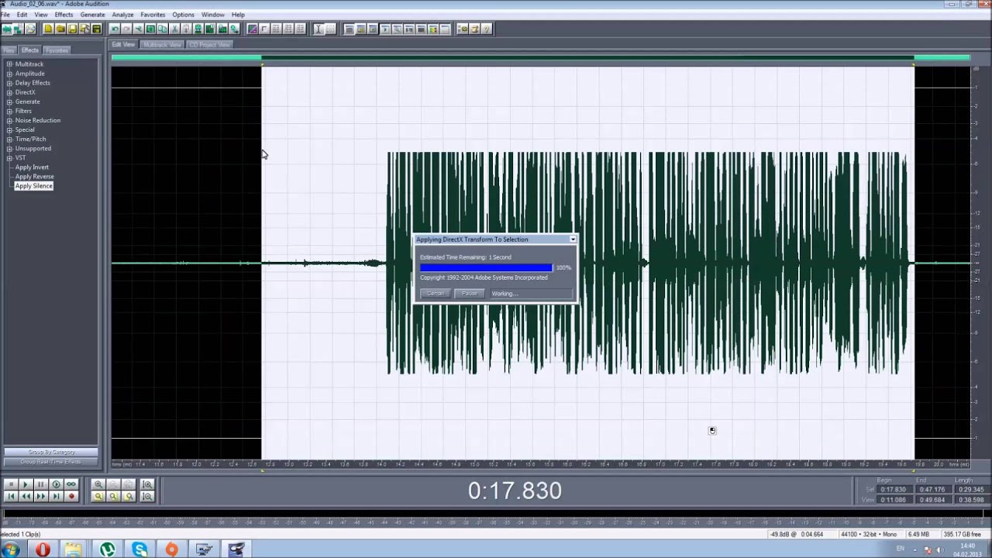
Task: Expand the Multitrack effects group
Action: 9,64
